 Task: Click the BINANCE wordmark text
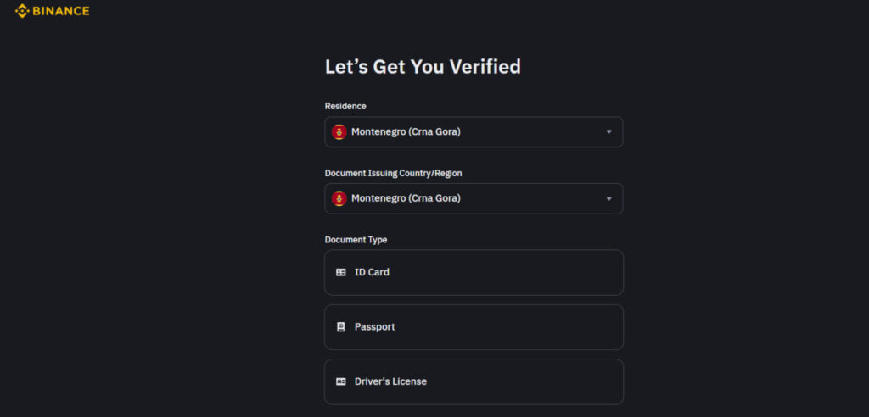61,11
